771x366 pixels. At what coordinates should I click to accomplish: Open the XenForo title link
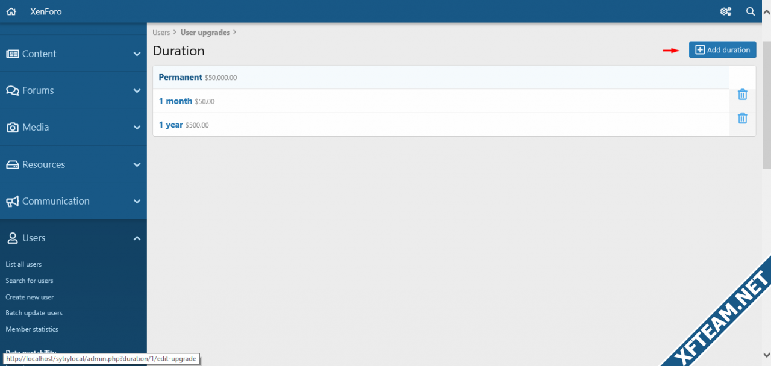[x=46, y=11]
